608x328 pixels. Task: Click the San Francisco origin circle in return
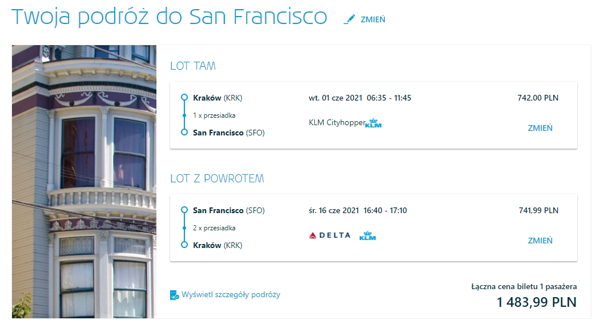pyautogui.click(x=184, y=210)
